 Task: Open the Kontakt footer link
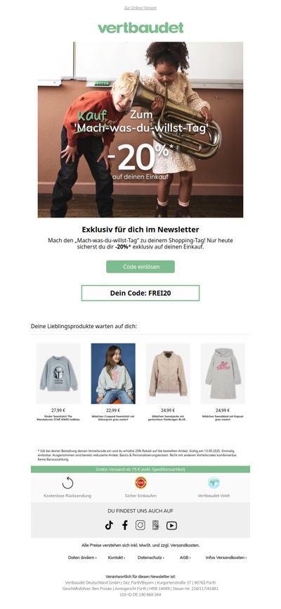tap(117, 558)
